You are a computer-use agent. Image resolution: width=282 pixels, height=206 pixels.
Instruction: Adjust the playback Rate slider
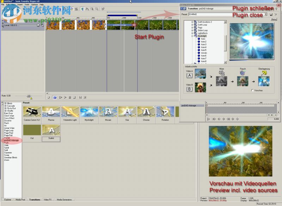pos(29,96)
